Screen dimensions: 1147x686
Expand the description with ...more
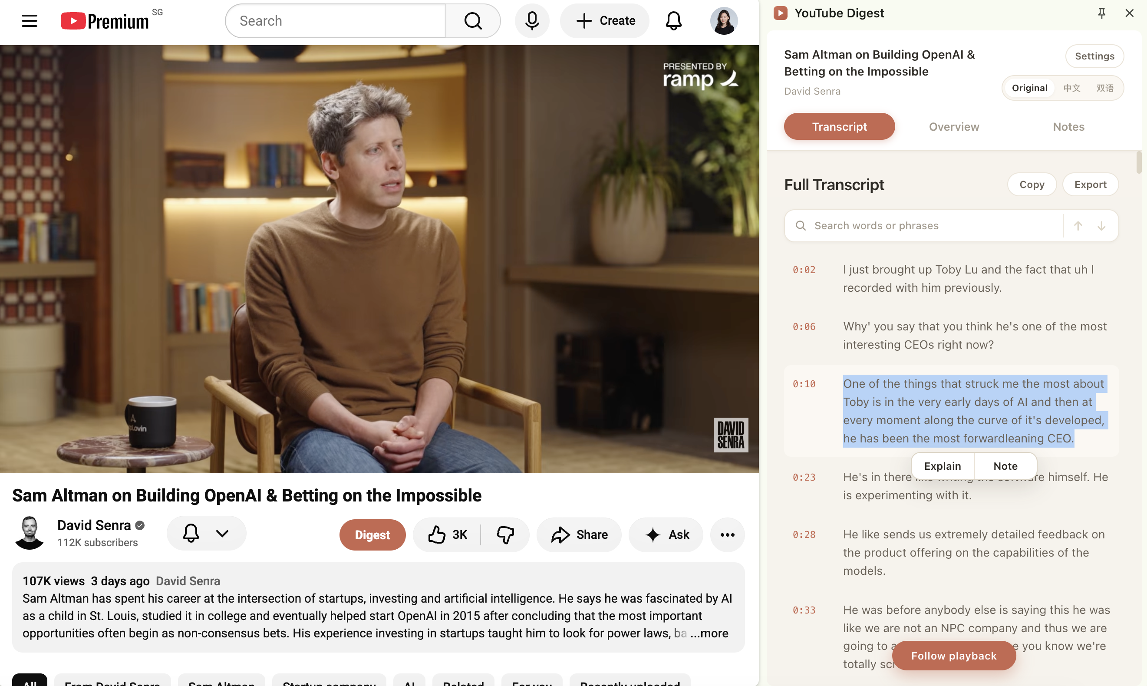[x=709, y=633]
